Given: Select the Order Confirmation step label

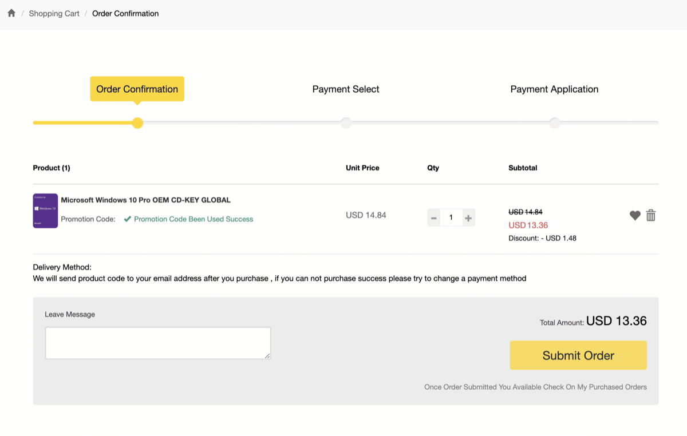Looking at the screenshot, I should pyautogui.click(x=137, y=89).
